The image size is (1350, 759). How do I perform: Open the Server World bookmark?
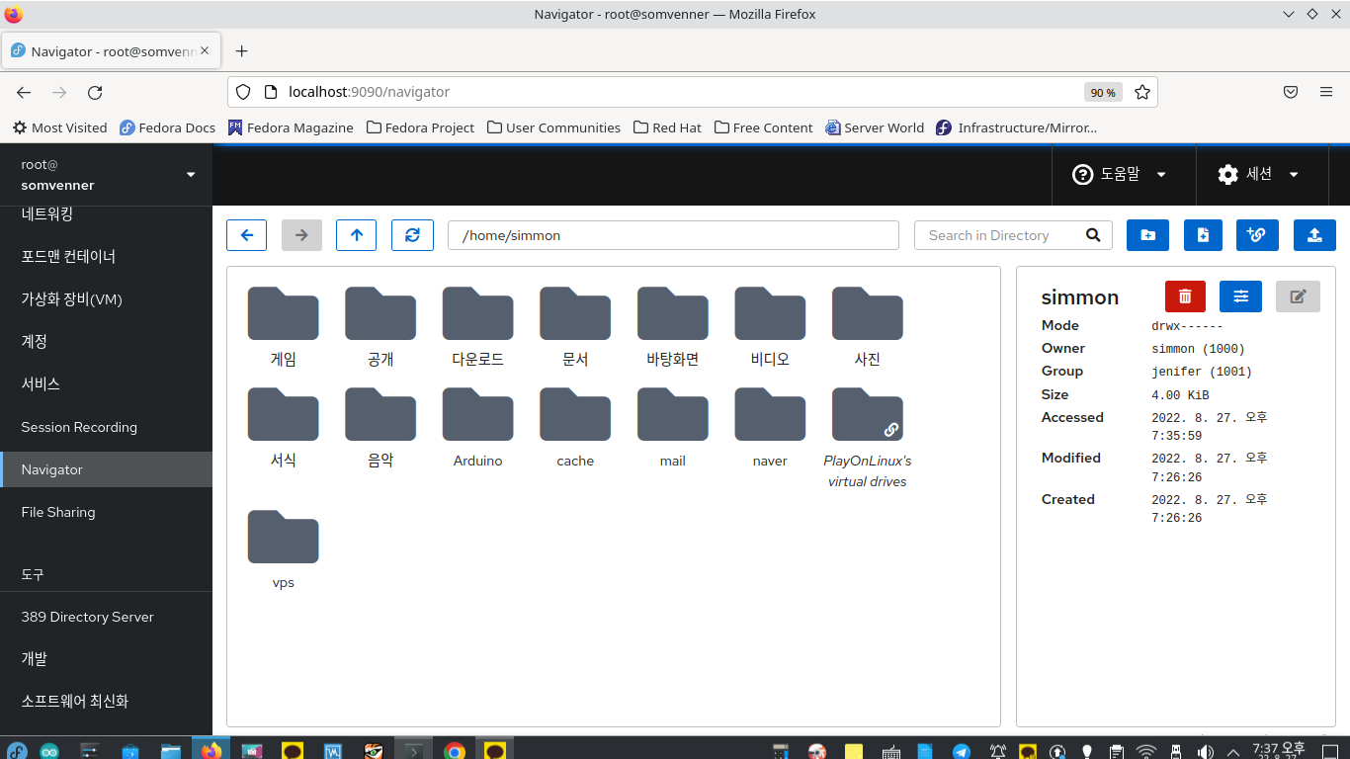(875, 127)
